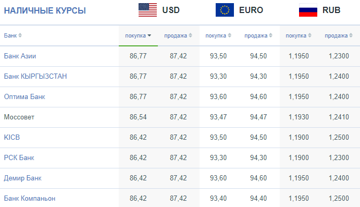Click the USA flag icon
Viewport: 360px width, 207px height.
pos(147,10)
